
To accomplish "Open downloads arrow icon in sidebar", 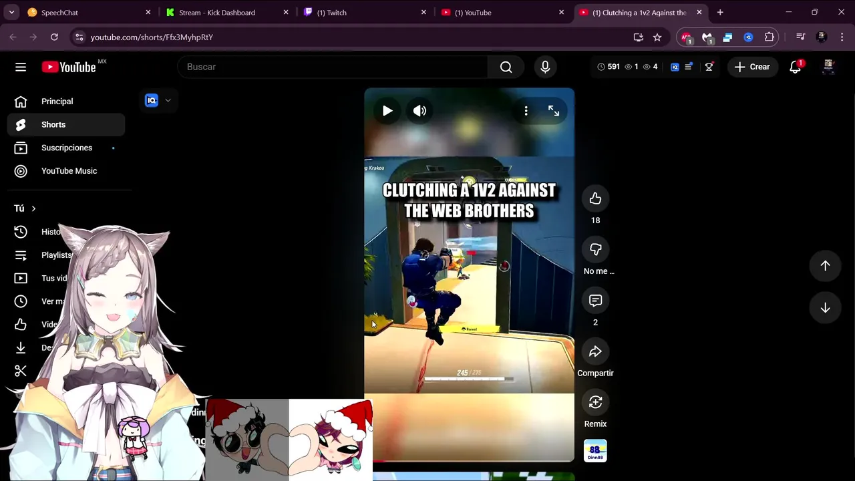I will point(21,347).
